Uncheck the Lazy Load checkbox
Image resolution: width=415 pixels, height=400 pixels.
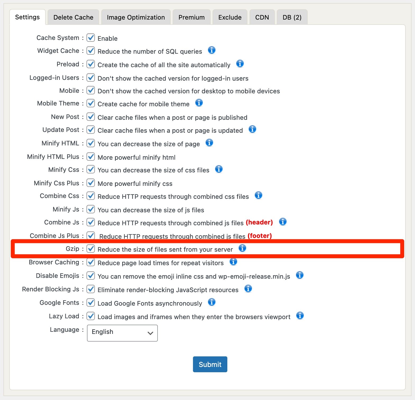point(91,316)
